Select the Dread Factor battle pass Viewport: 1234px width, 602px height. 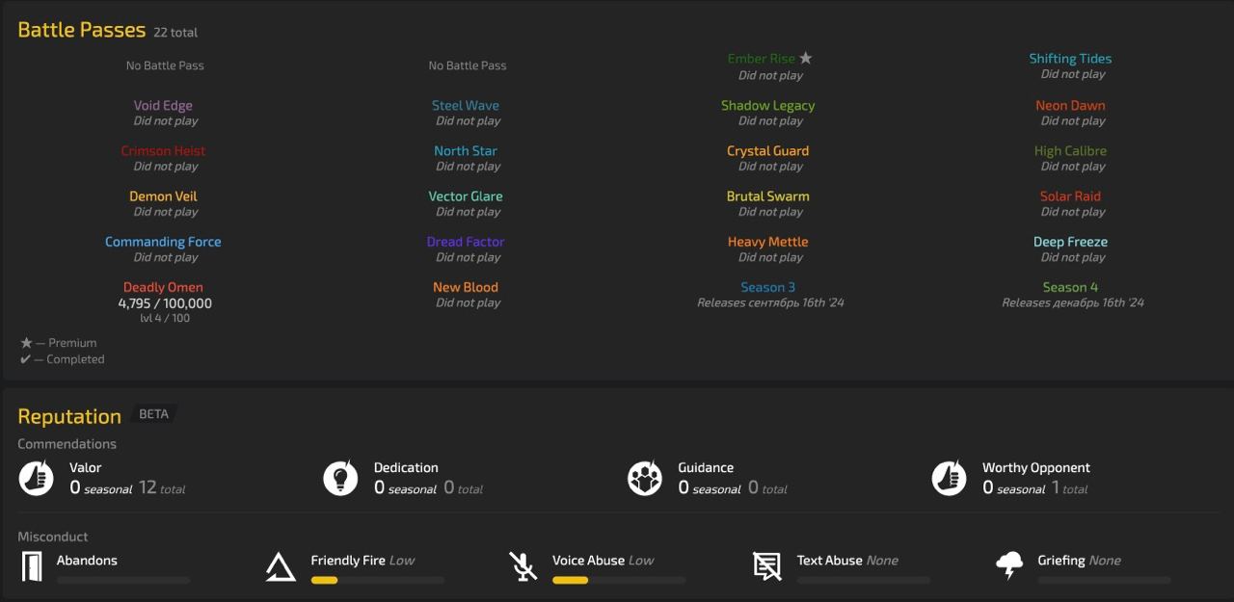[466, 241]
